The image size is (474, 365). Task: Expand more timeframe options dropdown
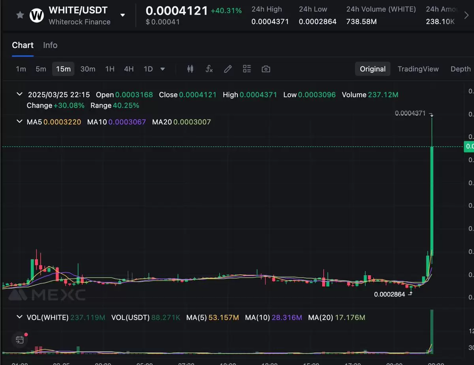coord(163,69)
